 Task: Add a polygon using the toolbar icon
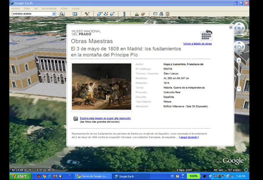click(x=99, y=14)
